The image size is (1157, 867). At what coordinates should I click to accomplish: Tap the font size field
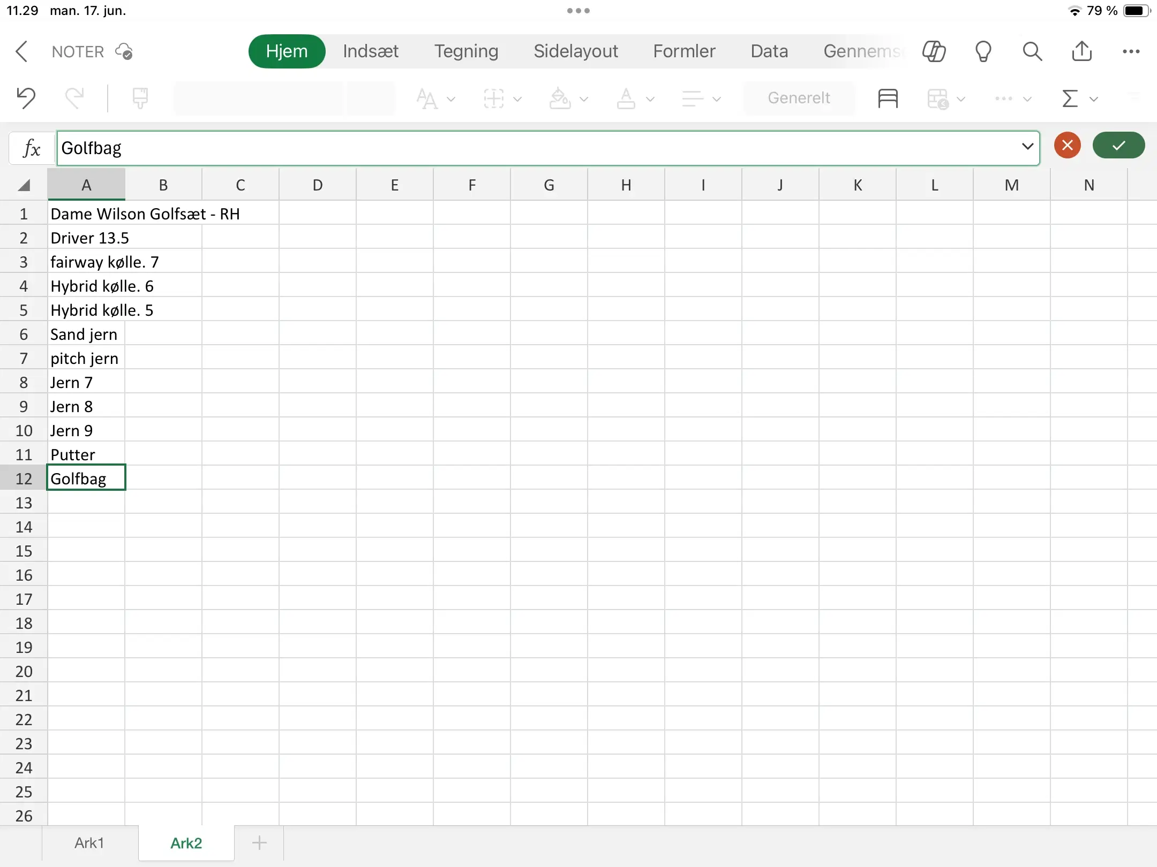click(x=371, y=98)
